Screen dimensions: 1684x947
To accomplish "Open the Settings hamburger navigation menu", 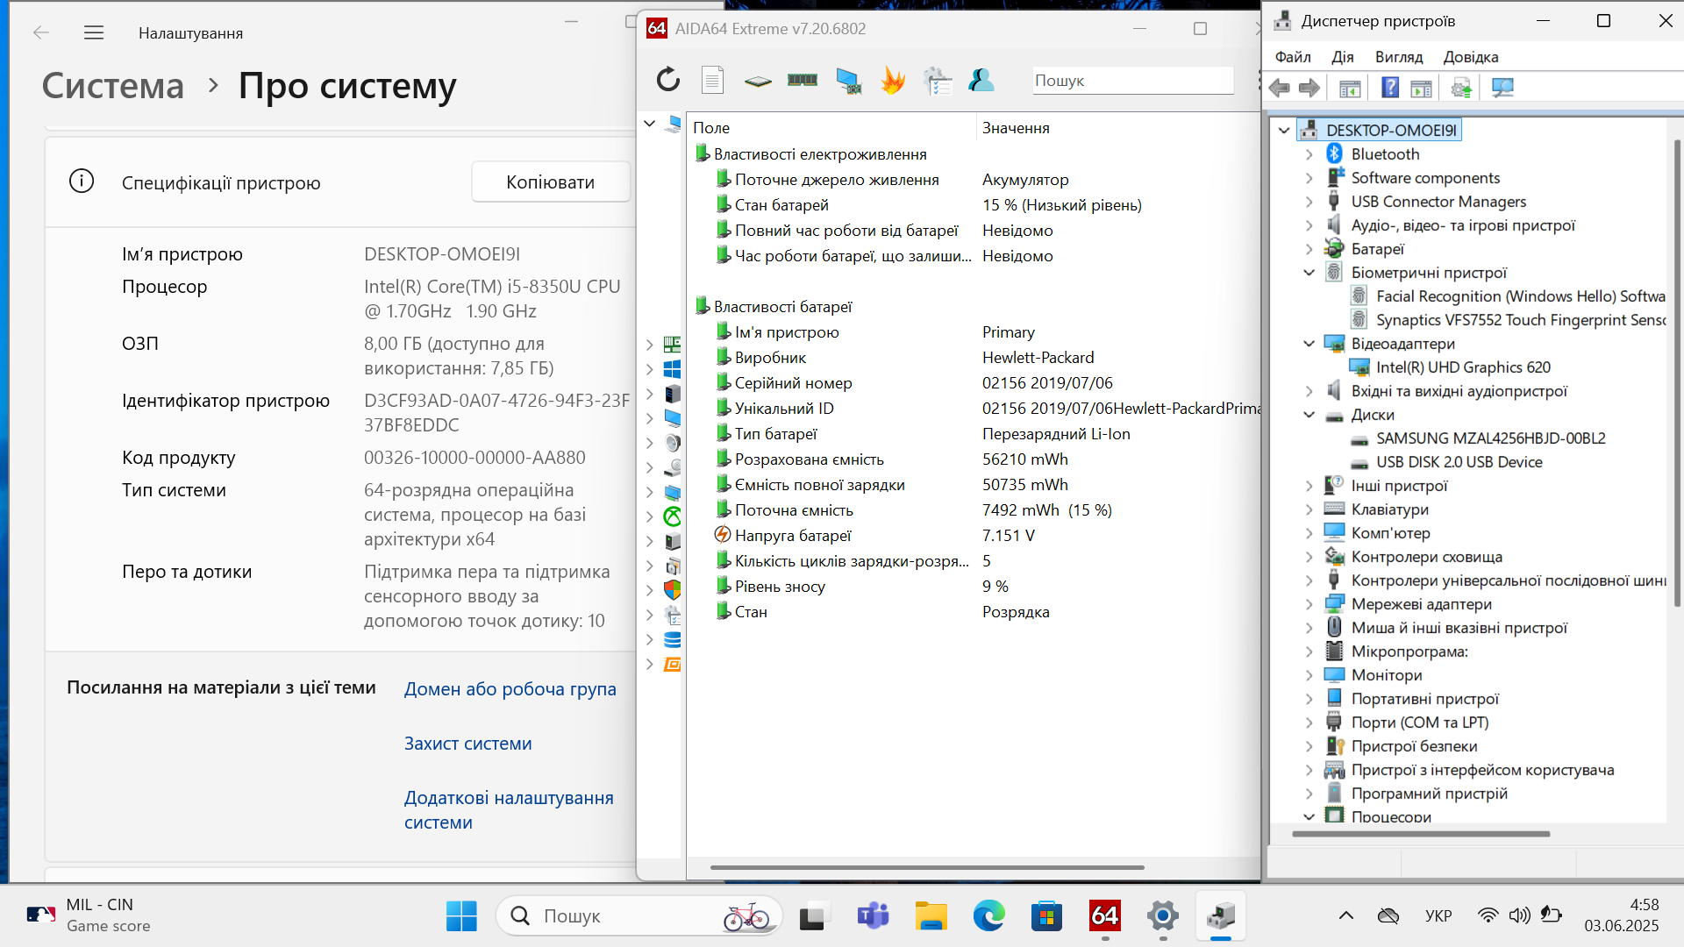I will tap(94, 32).
